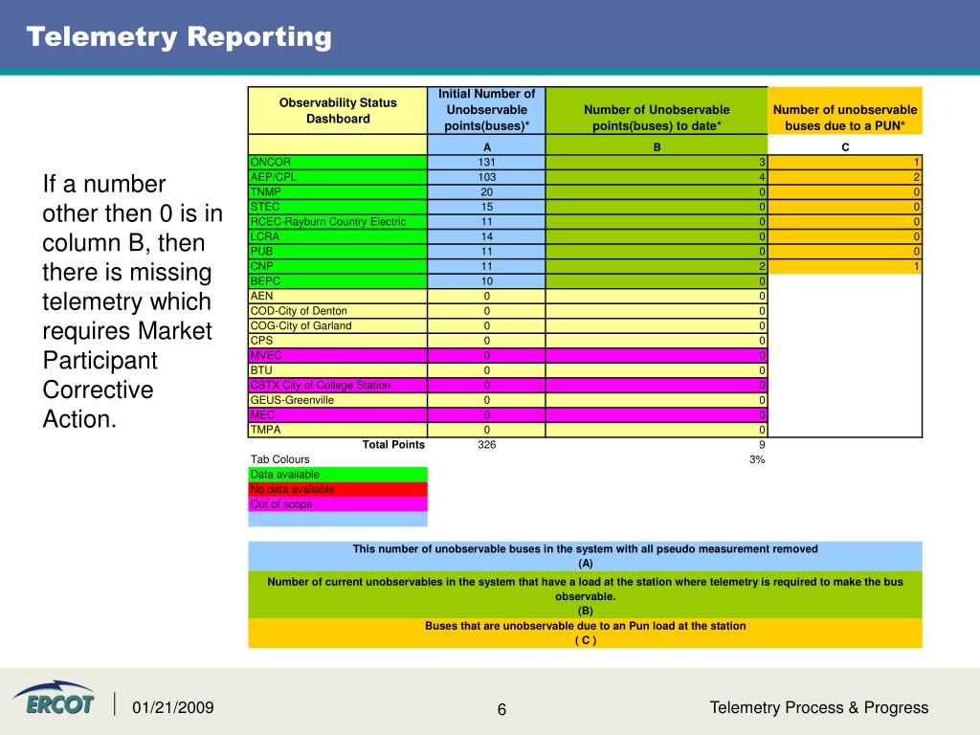The width and height of the screenshot is (980, 735).
Task: Click the green "Data available" legend swatch
Action: point(338,475)
